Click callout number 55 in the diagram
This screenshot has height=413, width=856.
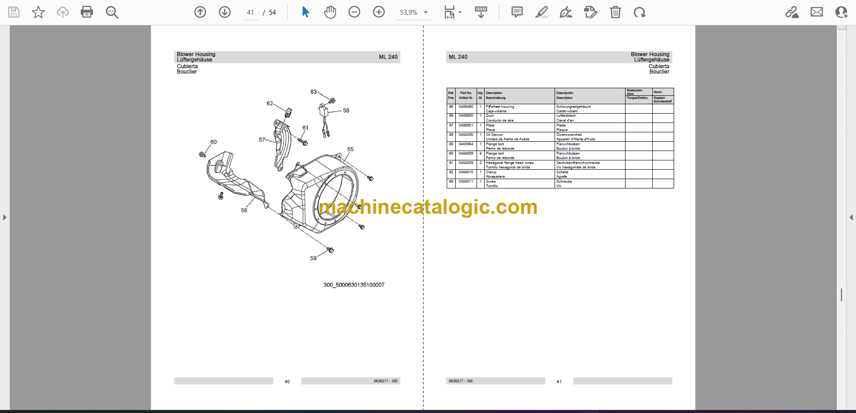click(x=350, y=149)
